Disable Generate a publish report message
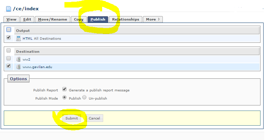Viewport: 267px width, 140px height. point(64,90)
